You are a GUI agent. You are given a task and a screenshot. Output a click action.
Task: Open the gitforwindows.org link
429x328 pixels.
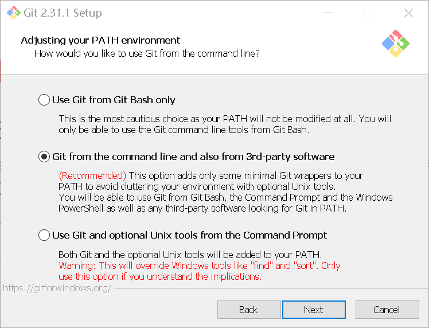[57, 288]
